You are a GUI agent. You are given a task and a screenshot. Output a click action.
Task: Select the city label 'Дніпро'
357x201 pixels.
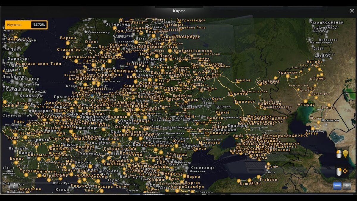(220, 126)
